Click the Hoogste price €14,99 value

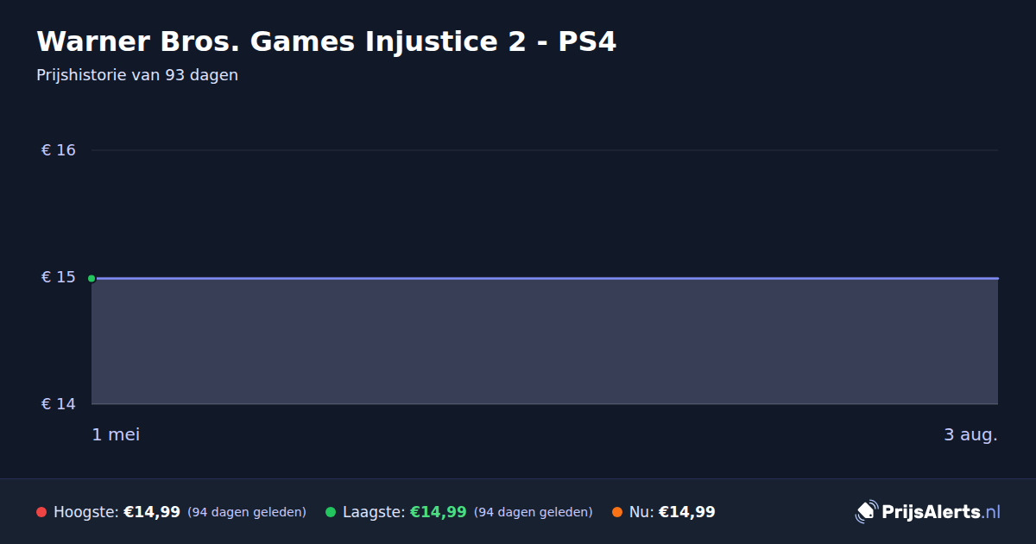point(152,512)
